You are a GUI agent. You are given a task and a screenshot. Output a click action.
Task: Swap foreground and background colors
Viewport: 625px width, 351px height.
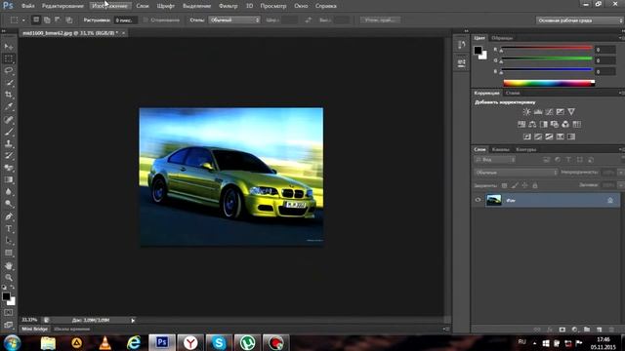click(x=13, y=287)
